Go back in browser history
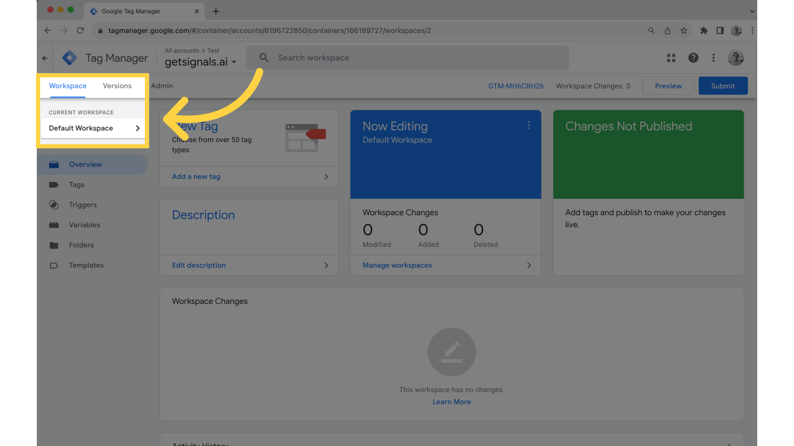The height and width of the screenshot is (446, 794). point(48,31)
